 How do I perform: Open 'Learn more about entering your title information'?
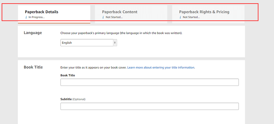point(161,67)
